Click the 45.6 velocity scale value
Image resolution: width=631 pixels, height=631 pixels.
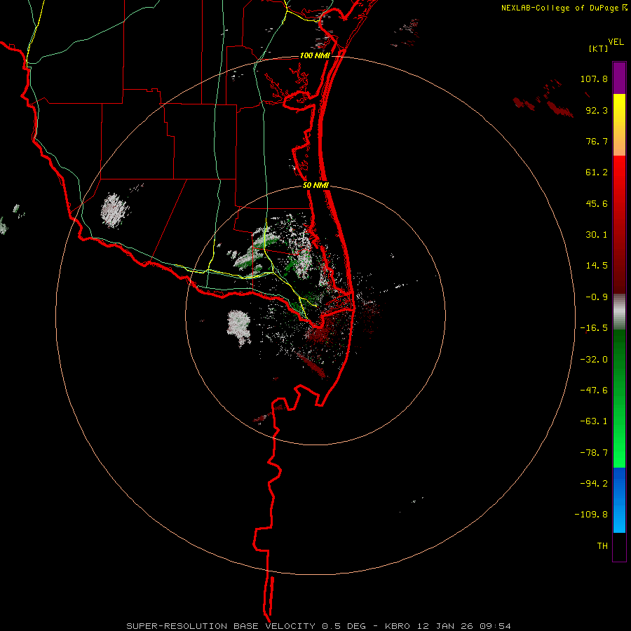point(597,203)
